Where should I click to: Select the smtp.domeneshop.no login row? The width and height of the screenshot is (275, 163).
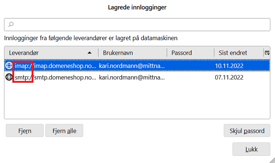click(x=137, y=77)
